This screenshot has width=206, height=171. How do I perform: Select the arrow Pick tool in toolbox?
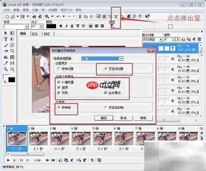[6, 33]
